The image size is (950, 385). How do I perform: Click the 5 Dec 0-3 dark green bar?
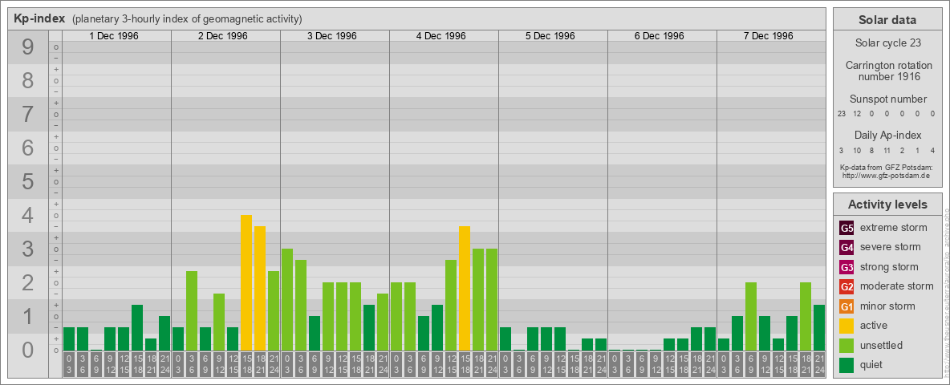[x=505, y=339]
